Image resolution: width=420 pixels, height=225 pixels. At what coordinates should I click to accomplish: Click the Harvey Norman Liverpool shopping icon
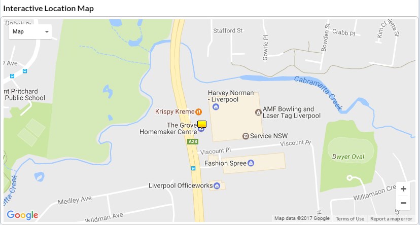point(216,107)
